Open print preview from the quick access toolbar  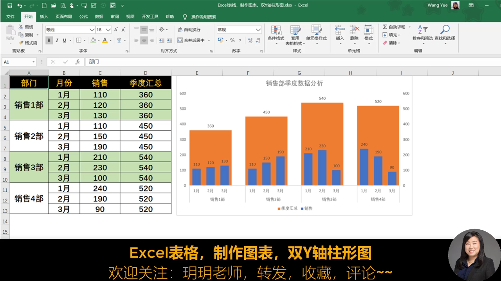(64, 5)
